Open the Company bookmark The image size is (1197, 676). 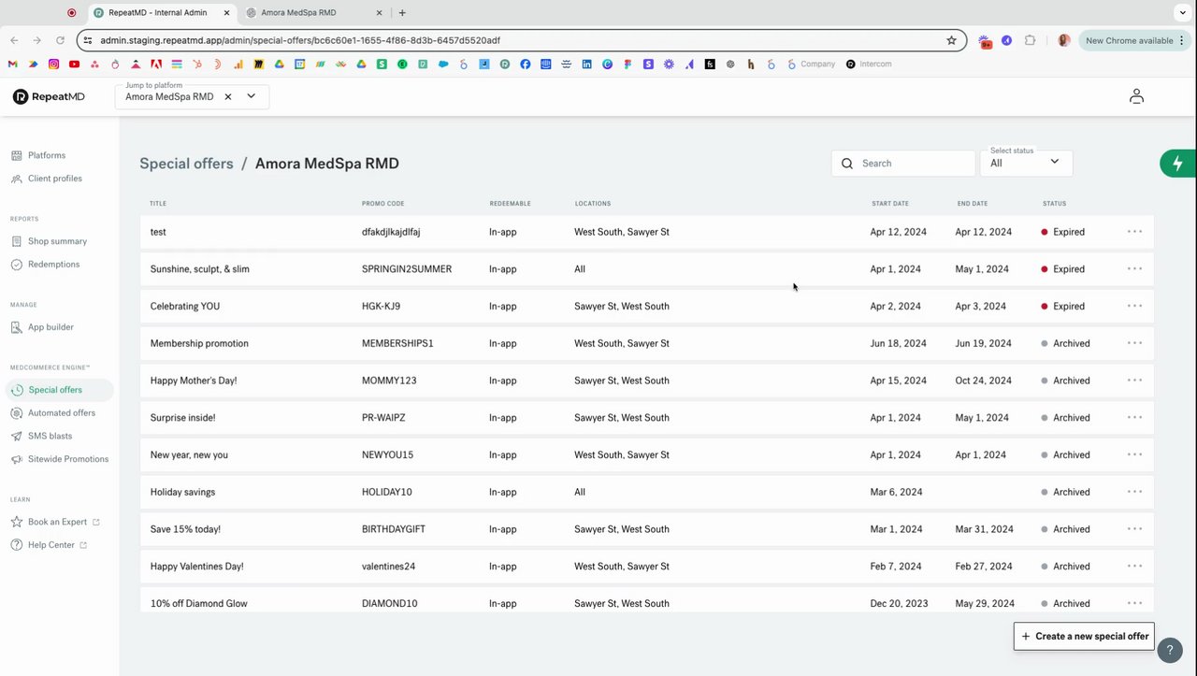click(812, 65)
